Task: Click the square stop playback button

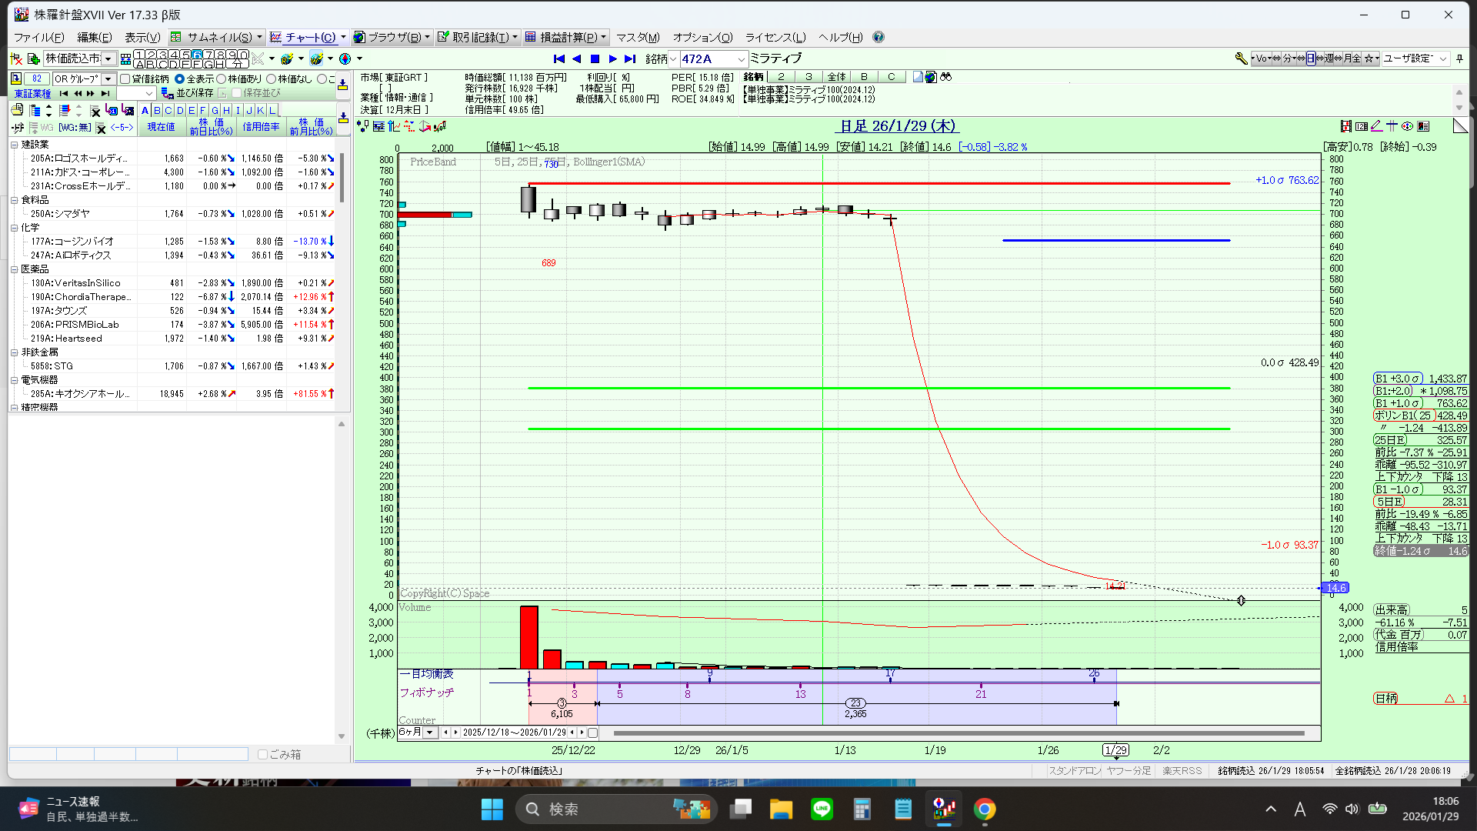Action: click(595, 58)
